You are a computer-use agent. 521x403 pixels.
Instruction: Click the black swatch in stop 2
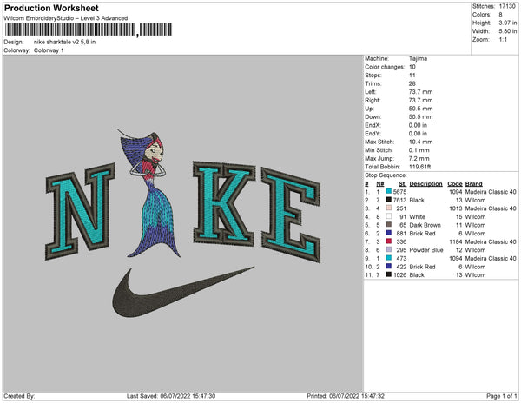point(388,200)
